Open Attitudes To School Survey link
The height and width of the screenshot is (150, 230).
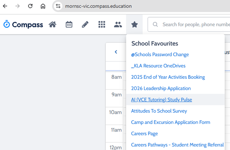pos(159,111)
